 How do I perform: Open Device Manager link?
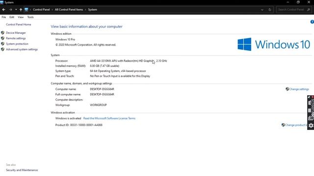point(16,33)
